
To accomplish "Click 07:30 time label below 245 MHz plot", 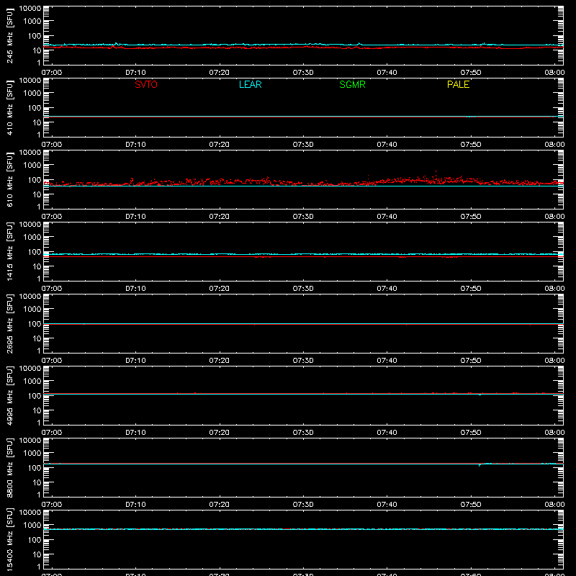I will 303,73.
